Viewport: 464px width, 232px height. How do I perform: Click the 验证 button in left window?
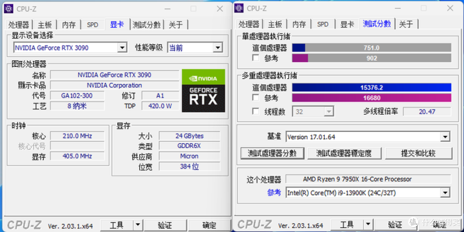tap(166, 226)
